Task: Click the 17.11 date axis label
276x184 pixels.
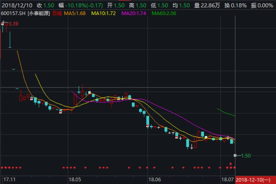Action: coord(9,180)
